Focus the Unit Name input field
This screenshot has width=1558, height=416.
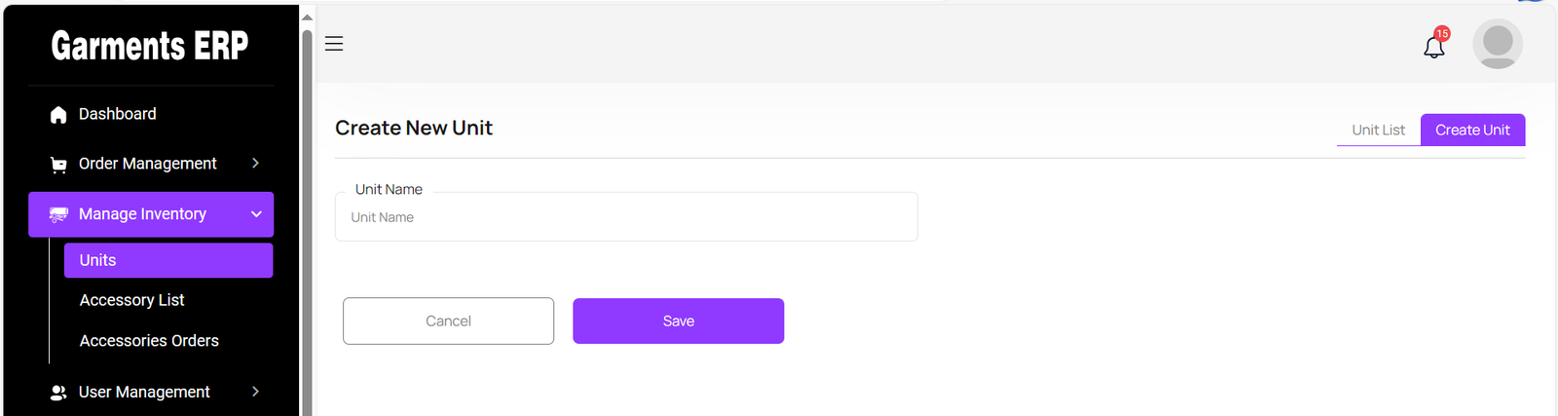pyautogui.click(x=626, y=217)
